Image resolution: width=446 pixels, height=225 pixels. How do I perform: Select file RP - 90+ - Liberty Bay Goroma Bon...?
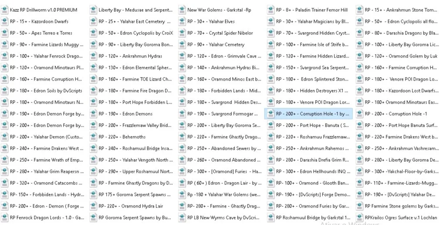pos(136,44)
